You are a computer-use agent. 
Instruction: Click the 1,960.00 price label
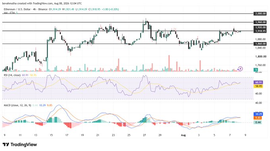click(260, 22)
